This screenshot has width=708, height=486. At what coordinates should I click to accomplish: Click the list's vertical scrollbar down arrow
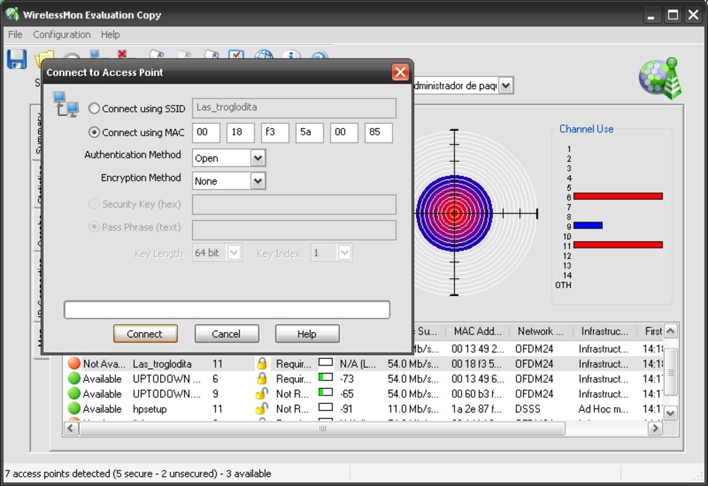(x=670, y=412)
